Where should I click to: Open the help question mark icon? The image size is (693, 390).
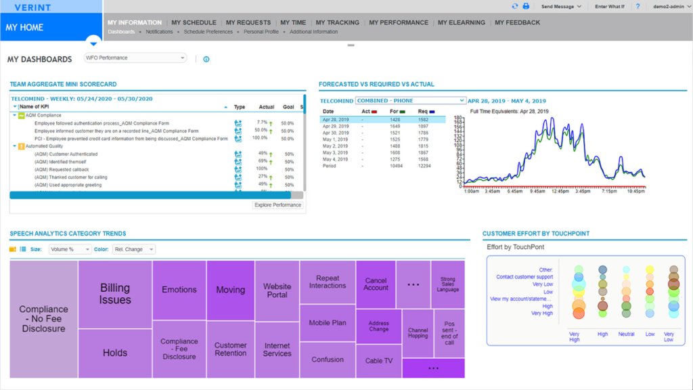click(x=638, y=6)
